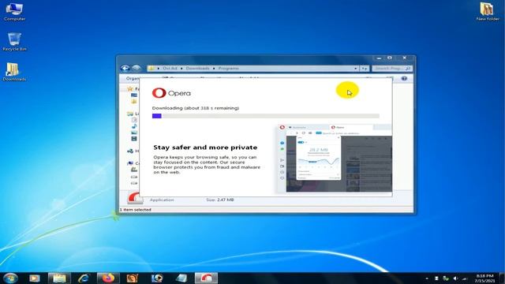The image size is (505, 284).
Task: Activate the Opera installer taskbar button
Action: 206,278
